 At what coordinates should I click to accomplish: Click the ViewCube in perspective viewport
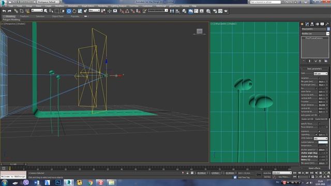200,32
